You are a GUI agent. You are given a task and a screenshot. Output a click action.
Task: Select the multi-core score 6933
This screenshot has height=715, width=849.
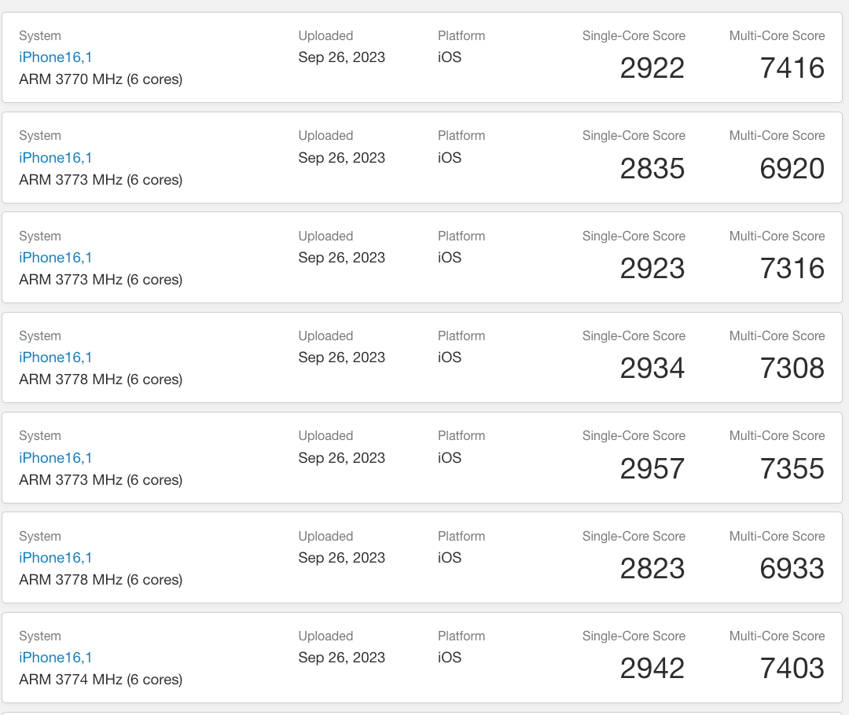pos(792,568)
